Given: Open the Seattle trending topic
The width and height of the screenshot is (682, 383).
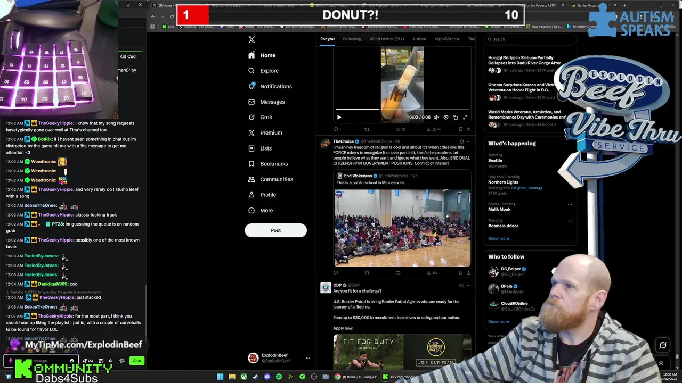Looking at the screenshot, I should coord(530,160).
